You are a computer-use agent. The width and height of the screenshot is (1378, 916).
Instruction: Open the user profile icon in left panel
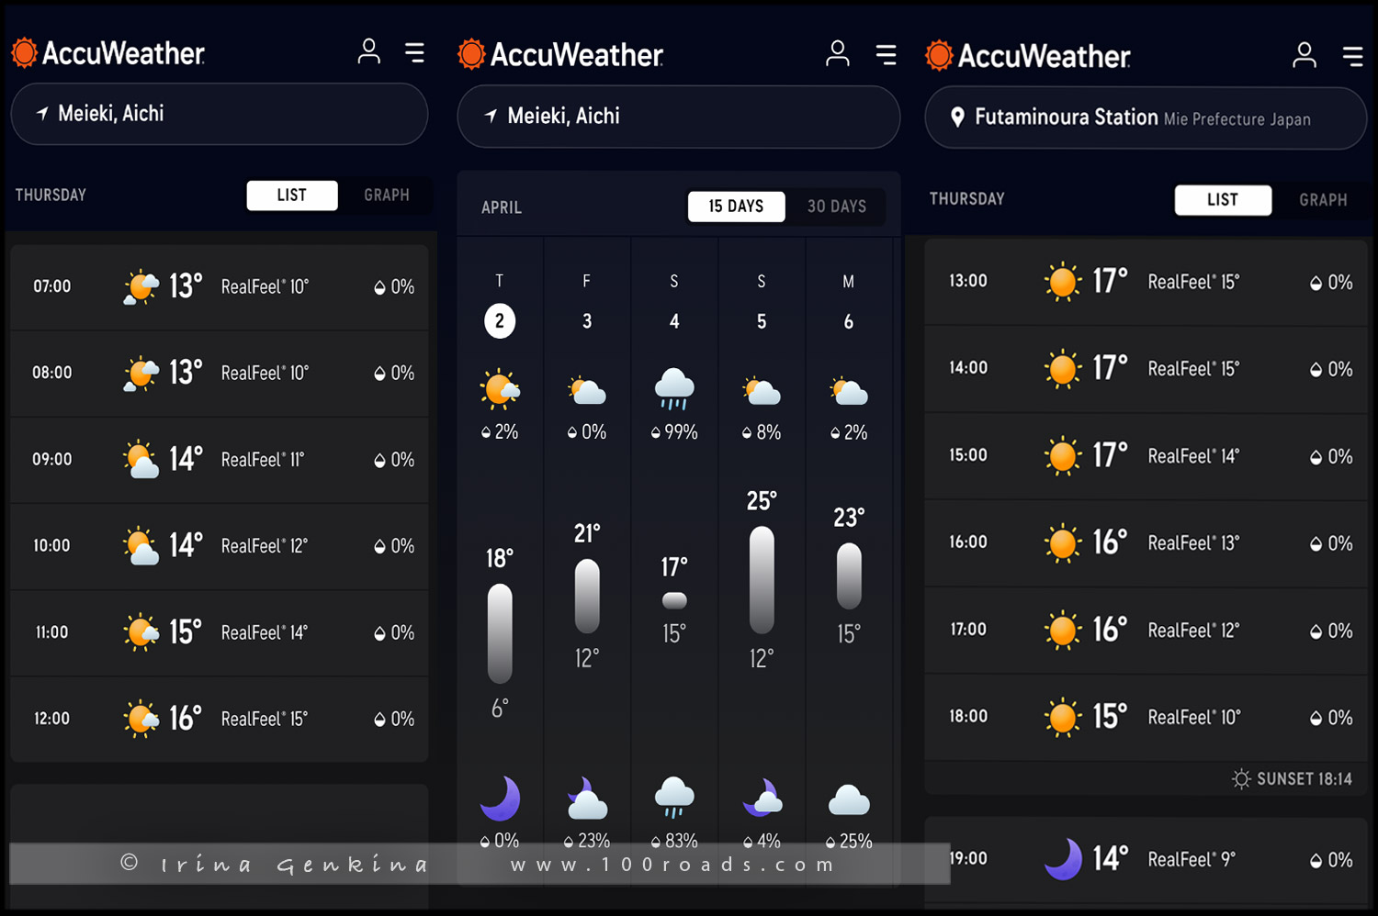pos(368,51)
